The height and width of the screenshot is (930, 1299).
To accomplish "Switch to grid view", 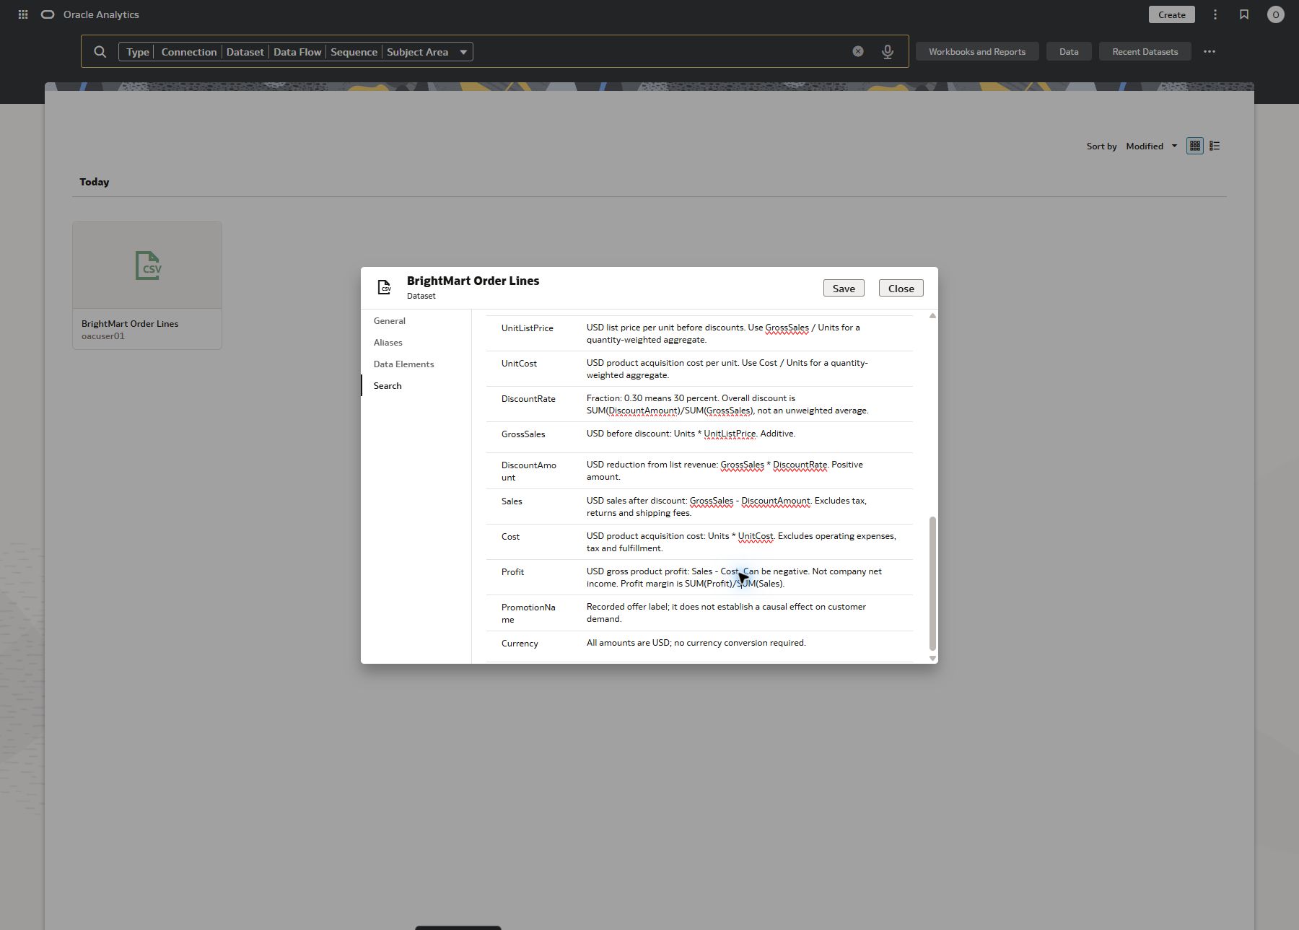I will coord(1195,146).
